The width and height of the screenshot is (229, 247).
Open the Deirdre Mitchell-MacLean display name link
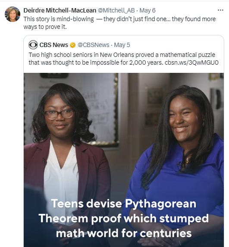pos(60,10)
